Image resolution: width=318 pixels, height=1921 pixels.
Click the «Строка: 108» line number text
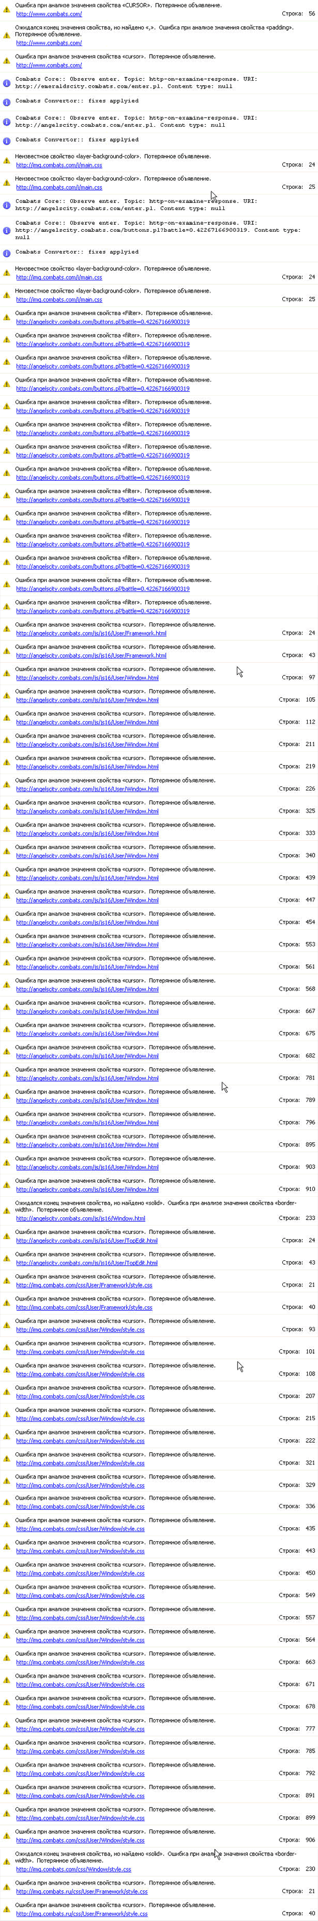[297, 1374]
